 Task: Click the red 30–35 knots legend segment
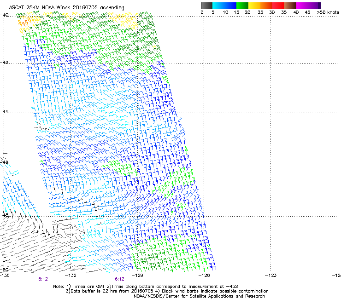pyautogui.click(x=278, y=6)
